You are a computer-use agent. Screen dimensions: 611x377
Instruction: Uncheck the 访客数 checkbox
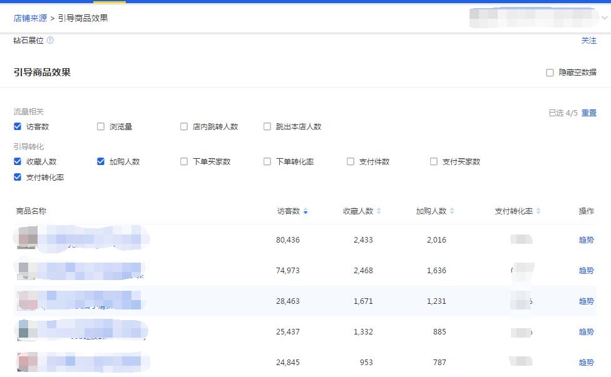click(18, 126)
